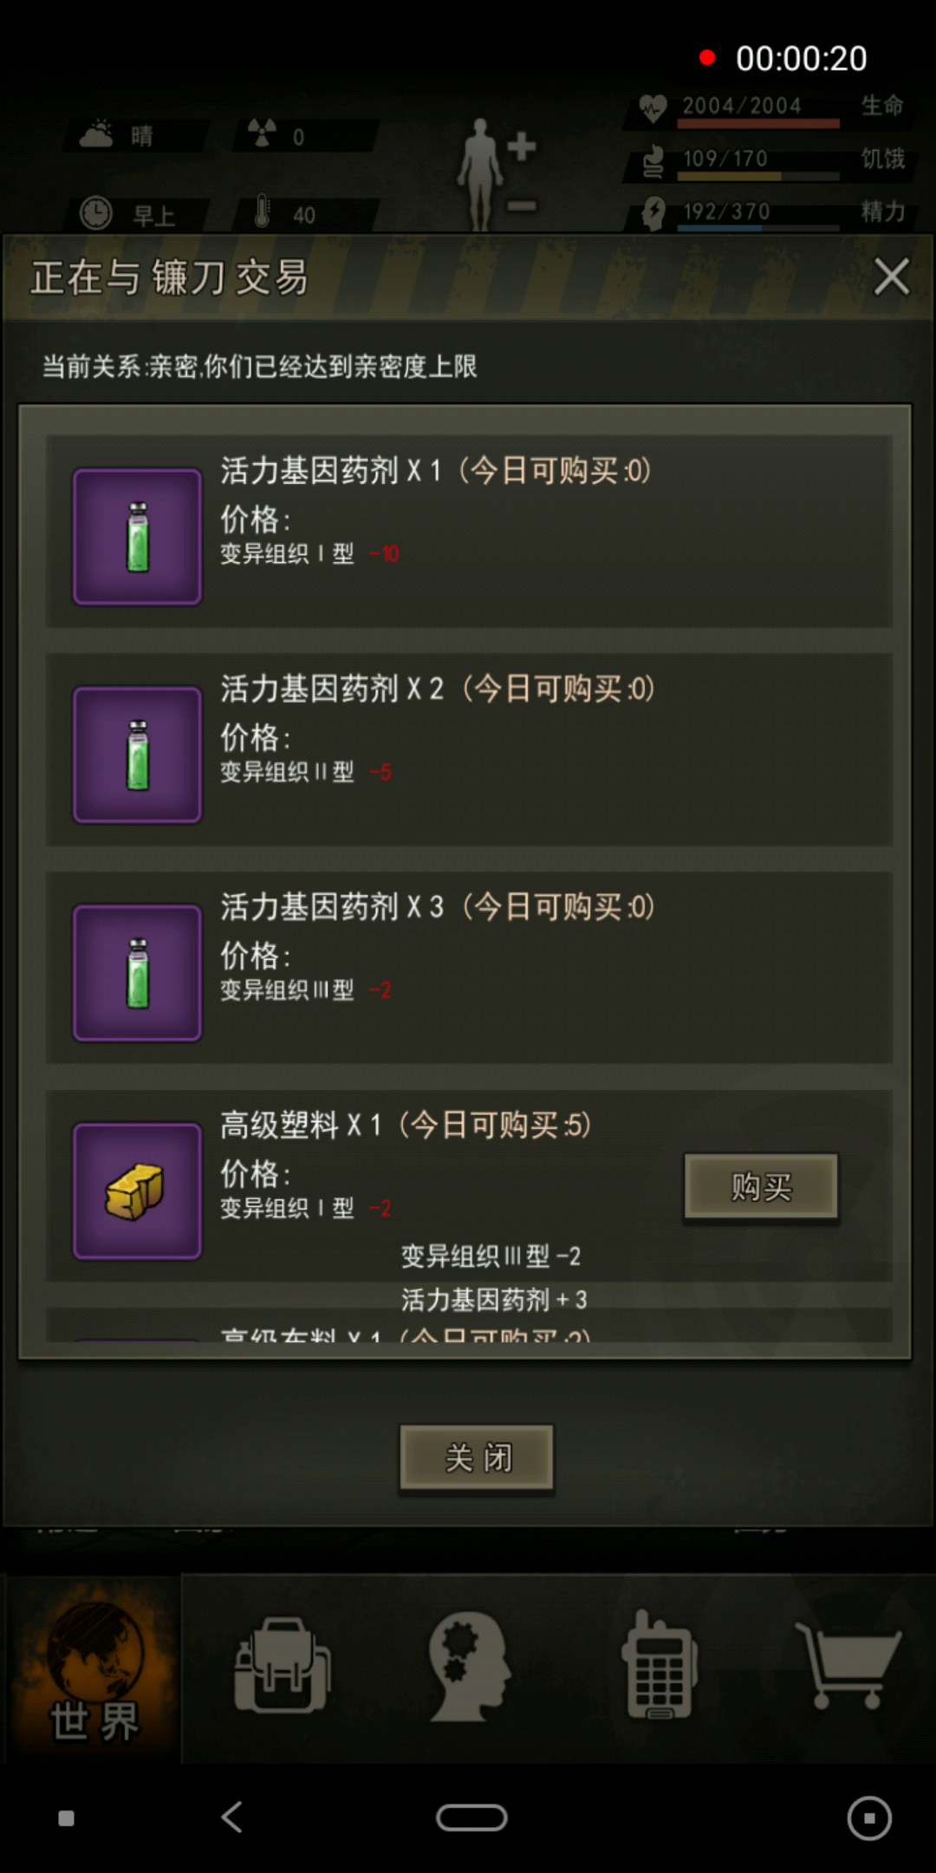Screen dimensions: 936x1873
Task: Open the walkie-talkie radio icon
Action: [x=660, y=1665]
